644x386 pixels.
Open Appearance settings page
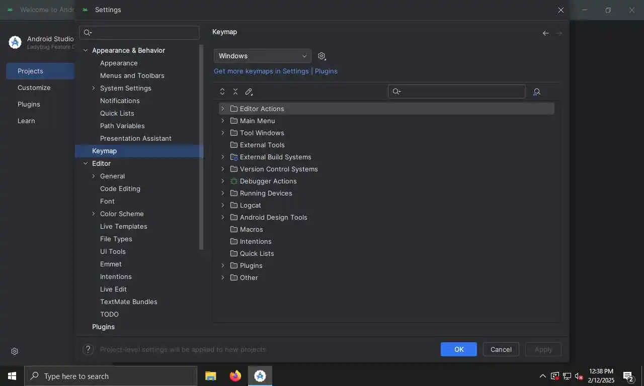tap(119, 63)
